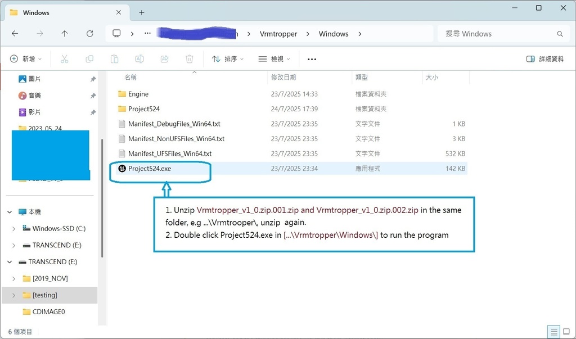
Task: Navigate up to the parent folder
Action: [65, 33]
